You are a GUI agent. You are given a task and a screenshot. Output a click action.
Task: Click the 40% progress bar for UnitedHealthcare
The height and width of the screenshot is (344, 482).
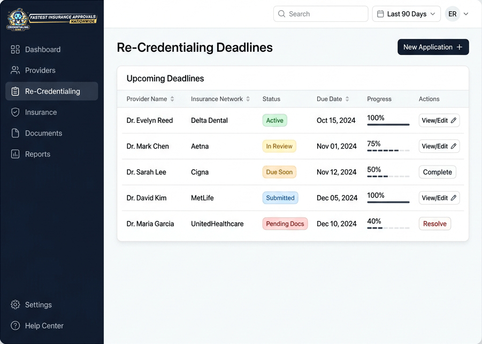tap(388, 228)
